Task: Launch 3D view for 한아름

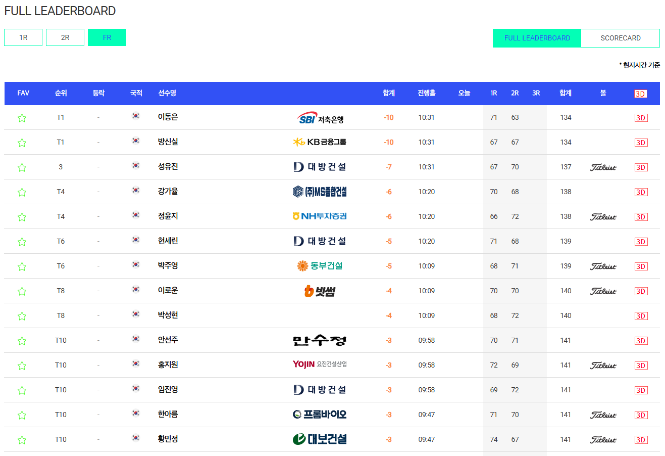Action: pos(641,415)
